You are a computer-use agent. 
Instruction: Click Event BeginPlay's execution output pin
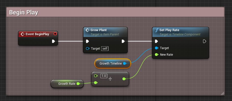pos(53,41)
